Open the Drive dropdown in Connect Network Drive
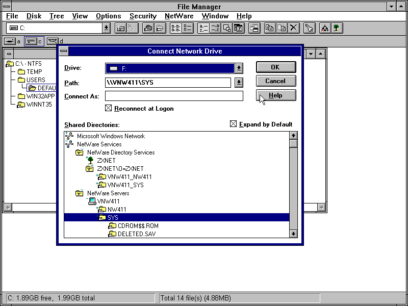Viewport: 408px width, 306px height. pyautogui.click(x=239, y=68)
